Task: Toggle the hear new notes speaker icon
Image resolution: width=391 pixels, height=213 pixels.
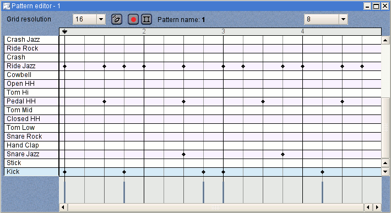Action: tap(116, 19)
